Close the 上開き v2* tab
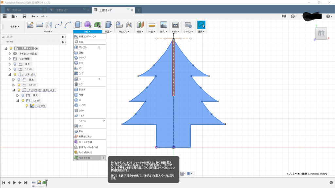The width and height of the screenshot is (335, 188). pyautogui.click(x=132, y=10)
